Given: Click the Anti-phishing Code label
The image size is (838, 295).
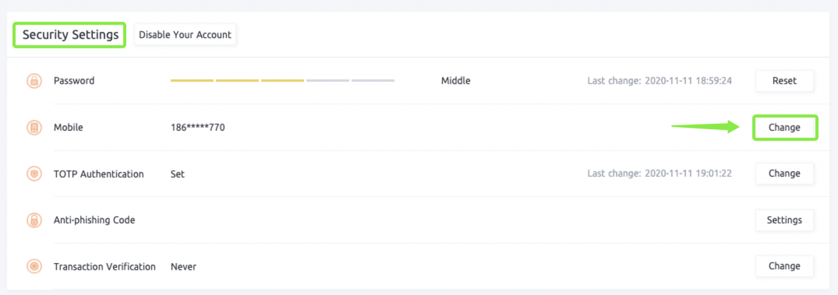Looking at the screenshot, I should 94,220.
